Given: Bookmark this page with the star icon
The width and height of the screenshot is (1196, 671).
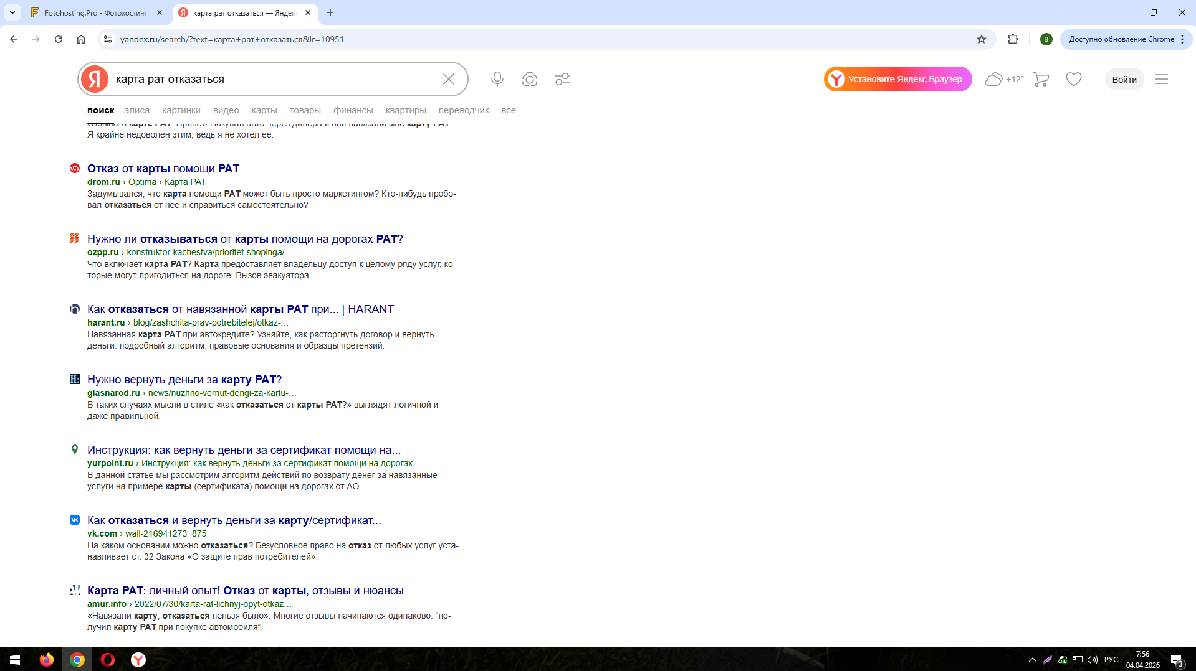Looking at the screenshot, I should pos(982,39).
